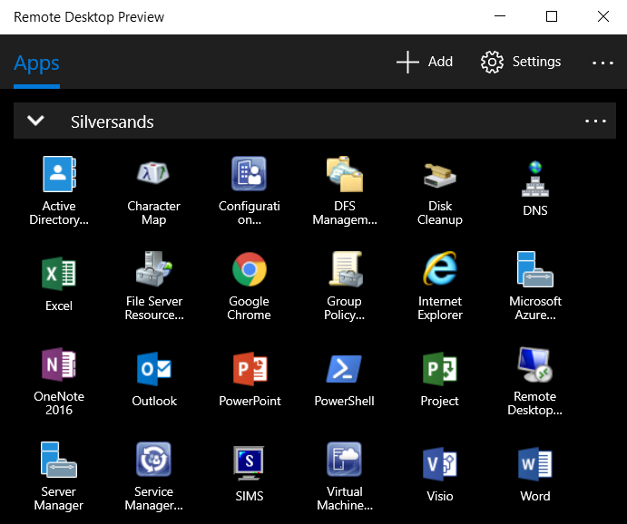Click Add to create a connection
627x524 pixels.
point(425,62)
